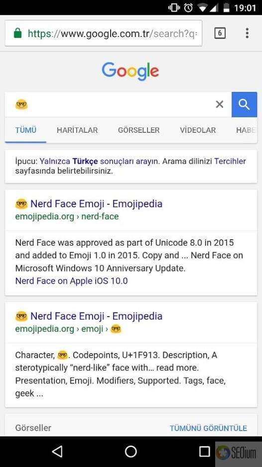This screenshot has width=262, height=467.
Task: Switch to the GÖRSELLER tab
Action: point(139,130)
